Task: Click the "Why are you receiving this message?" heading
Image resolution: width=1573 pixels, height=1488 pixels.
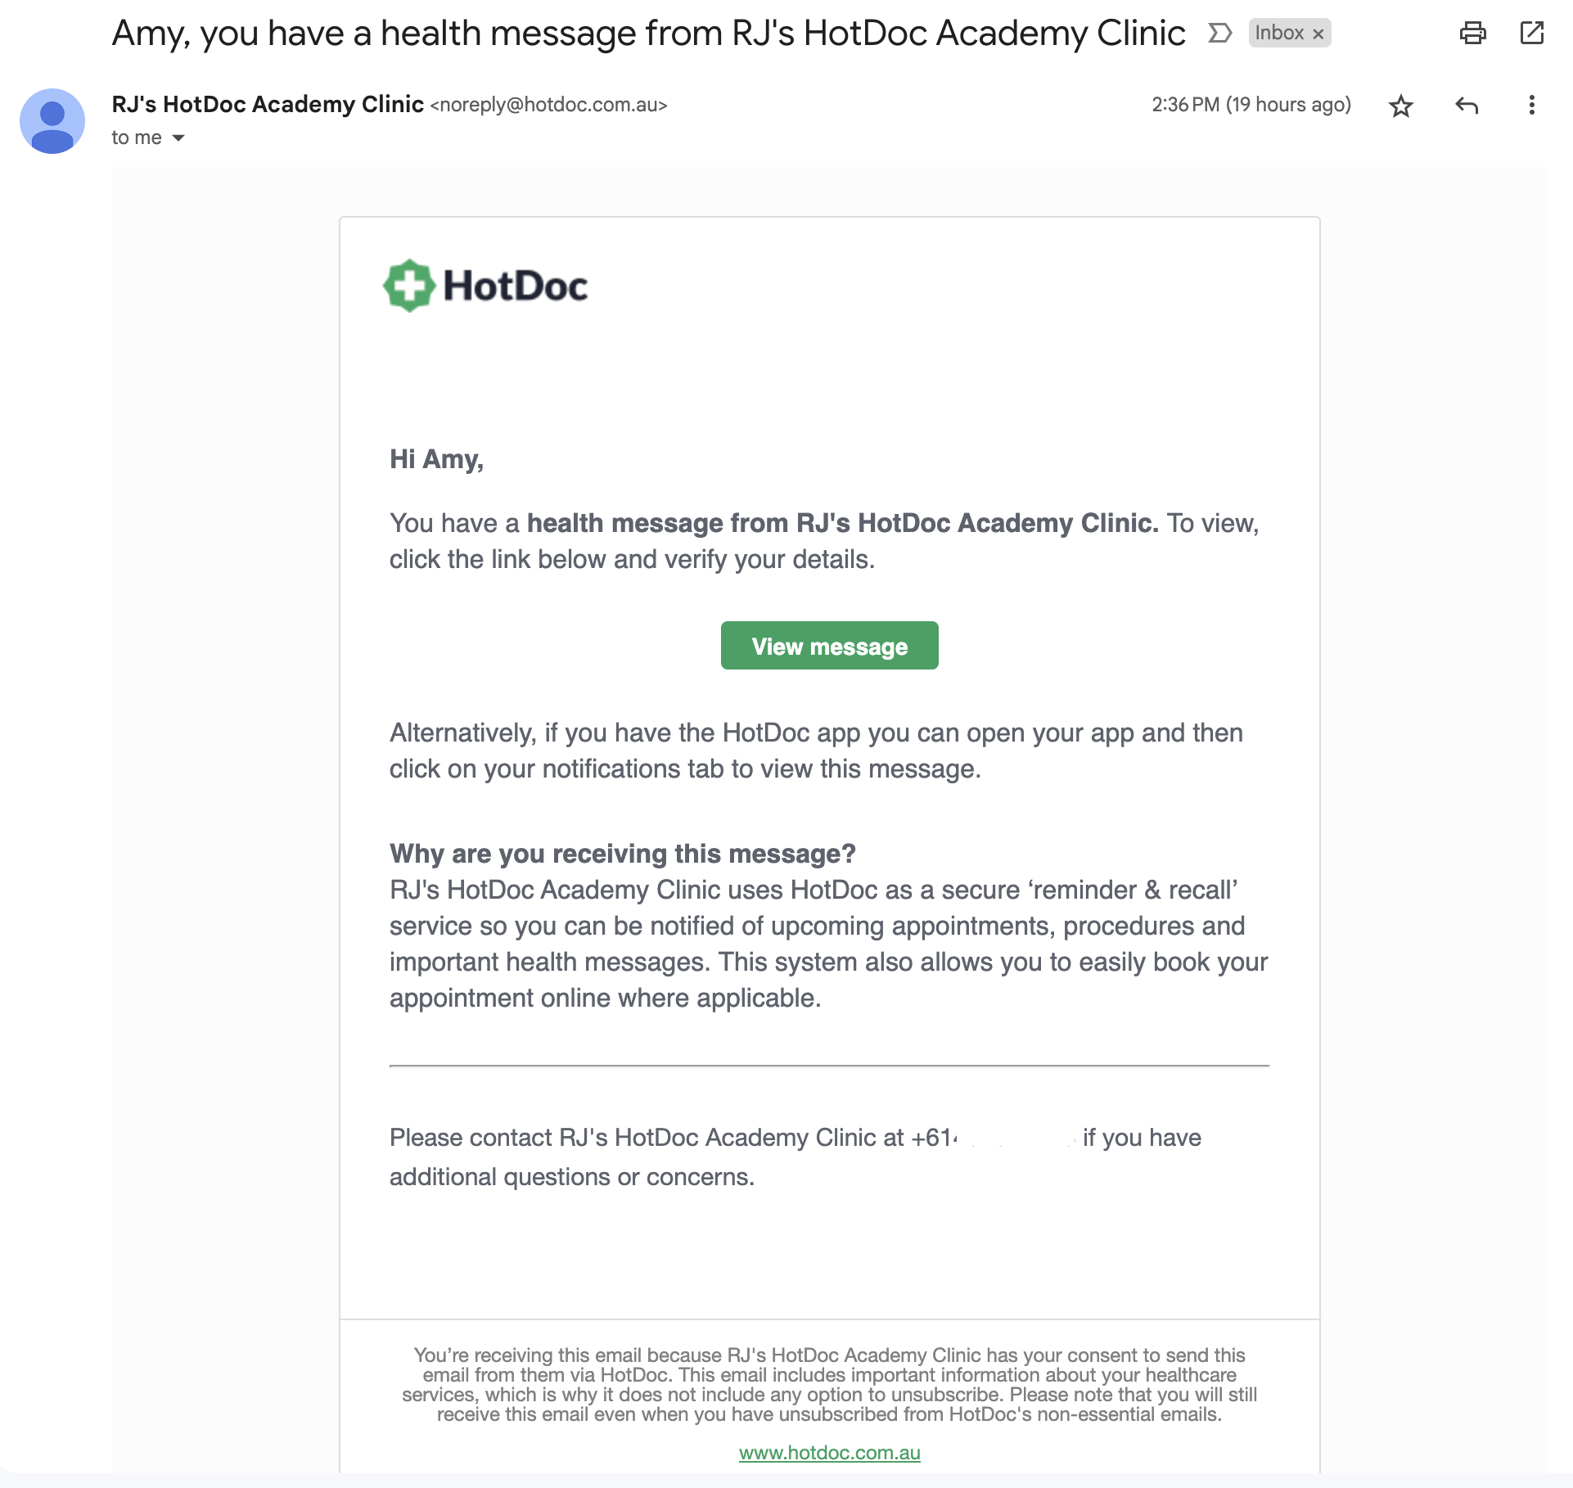Action: [622, 854]
